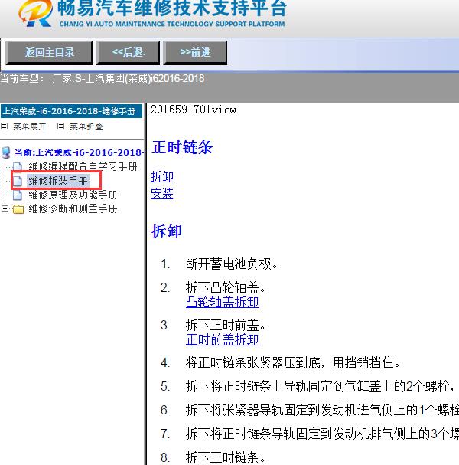The width and height of the screenshot is (459, 465).
Task: Click the English platform subtitle text
Action: click(x=172, y=24)
